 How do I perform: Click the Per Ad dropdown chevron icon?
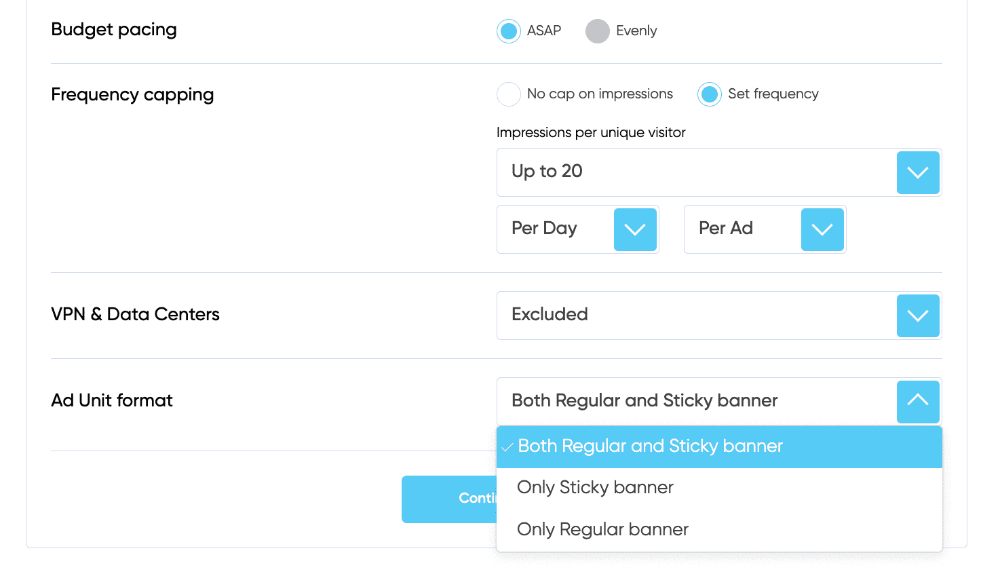(x=822, y=229)
